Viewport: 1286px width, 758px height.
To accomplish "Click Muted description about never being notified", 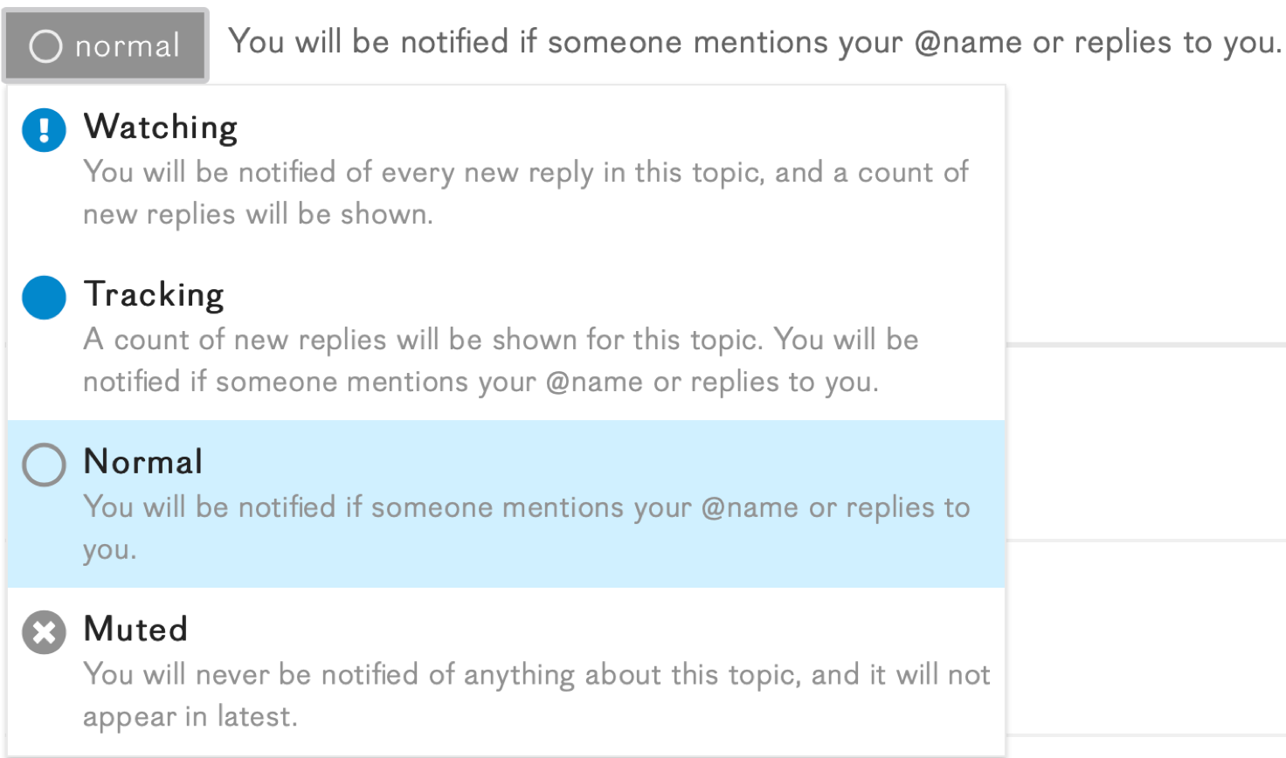I will [x=537, y=695].
